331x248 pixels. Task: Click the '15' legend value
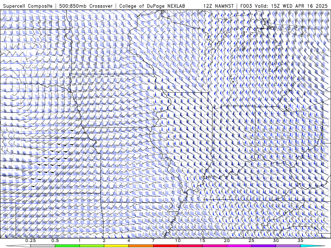pyautogui.click(x=202, y=241)
